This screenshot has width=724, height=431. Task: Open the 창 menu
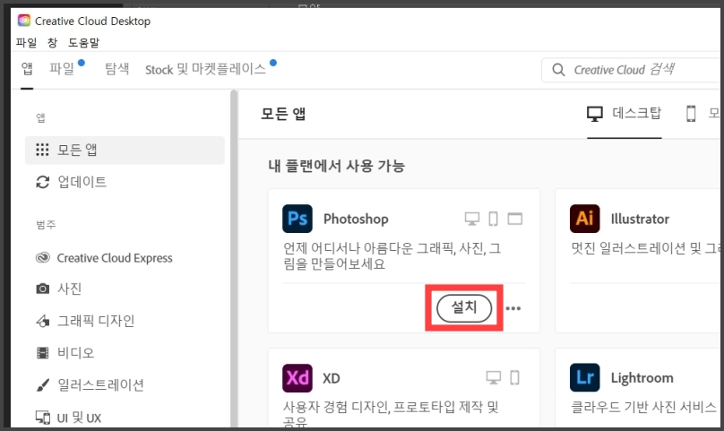52,42
